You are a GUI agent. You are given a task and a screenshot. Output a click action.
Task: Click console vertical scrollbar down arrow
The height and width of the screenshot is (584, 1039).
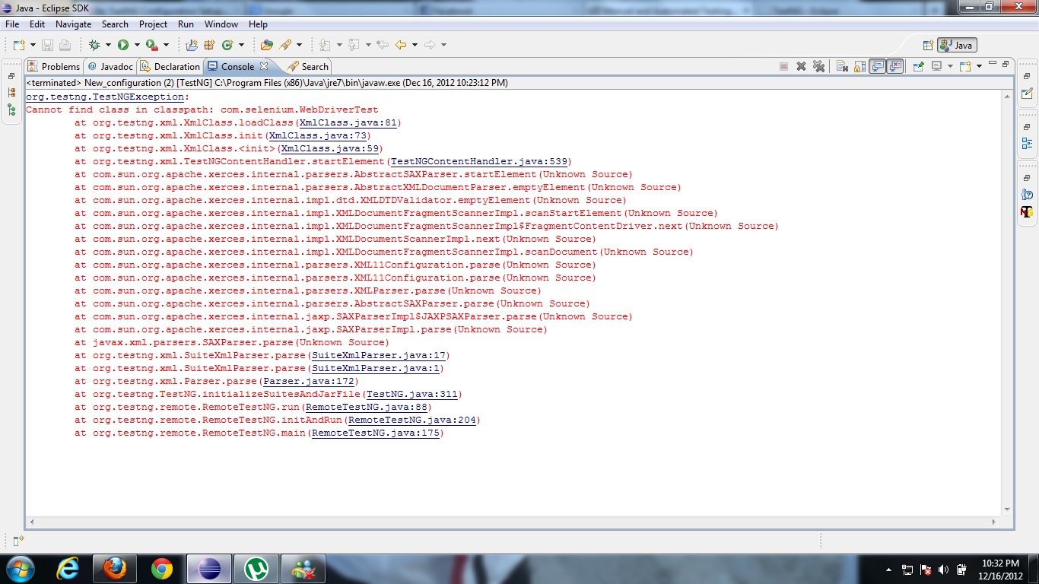coord(1007,509)
